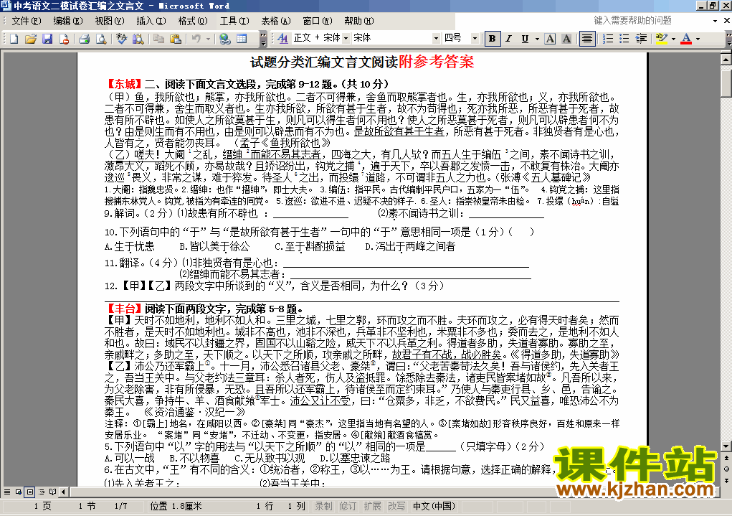The width and height of the screenshot is (732, 516).
Task: Save the document with the floppy icon
Action: pos(47,39)
